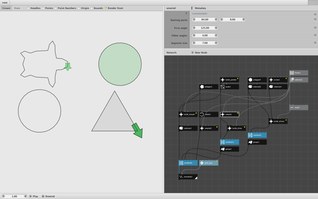Click the New Node button

coord(199,53)
